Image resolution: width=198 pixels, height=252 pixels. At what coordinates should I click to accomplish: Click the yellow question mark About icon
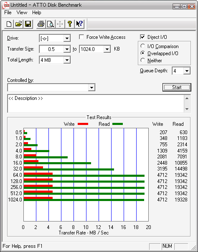point(70,24)
